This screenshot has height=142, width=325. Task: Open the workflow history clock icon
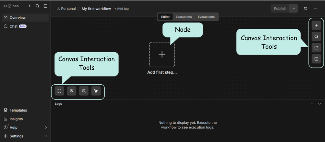point(306,9)
